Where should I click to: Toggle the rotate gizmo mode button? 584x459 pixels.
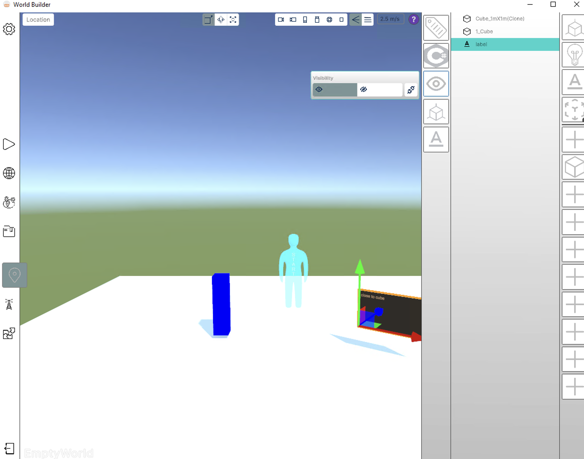[x=220, y=19]
